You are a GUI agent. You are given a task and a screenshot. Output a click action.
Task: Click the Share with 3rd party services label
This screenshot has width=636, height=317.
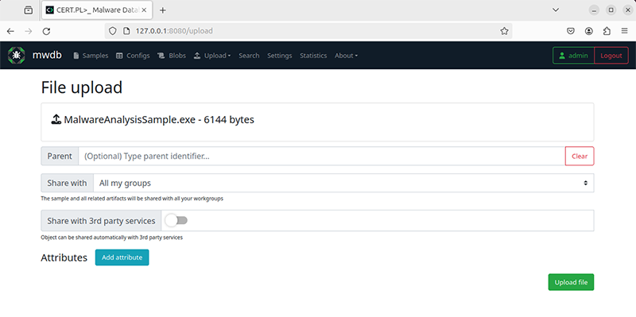tap(102, 221)
